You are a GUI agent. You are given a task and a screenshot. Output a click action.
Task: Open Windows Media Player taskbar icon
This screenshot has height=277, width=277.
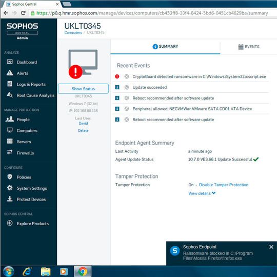coord(64,271)
